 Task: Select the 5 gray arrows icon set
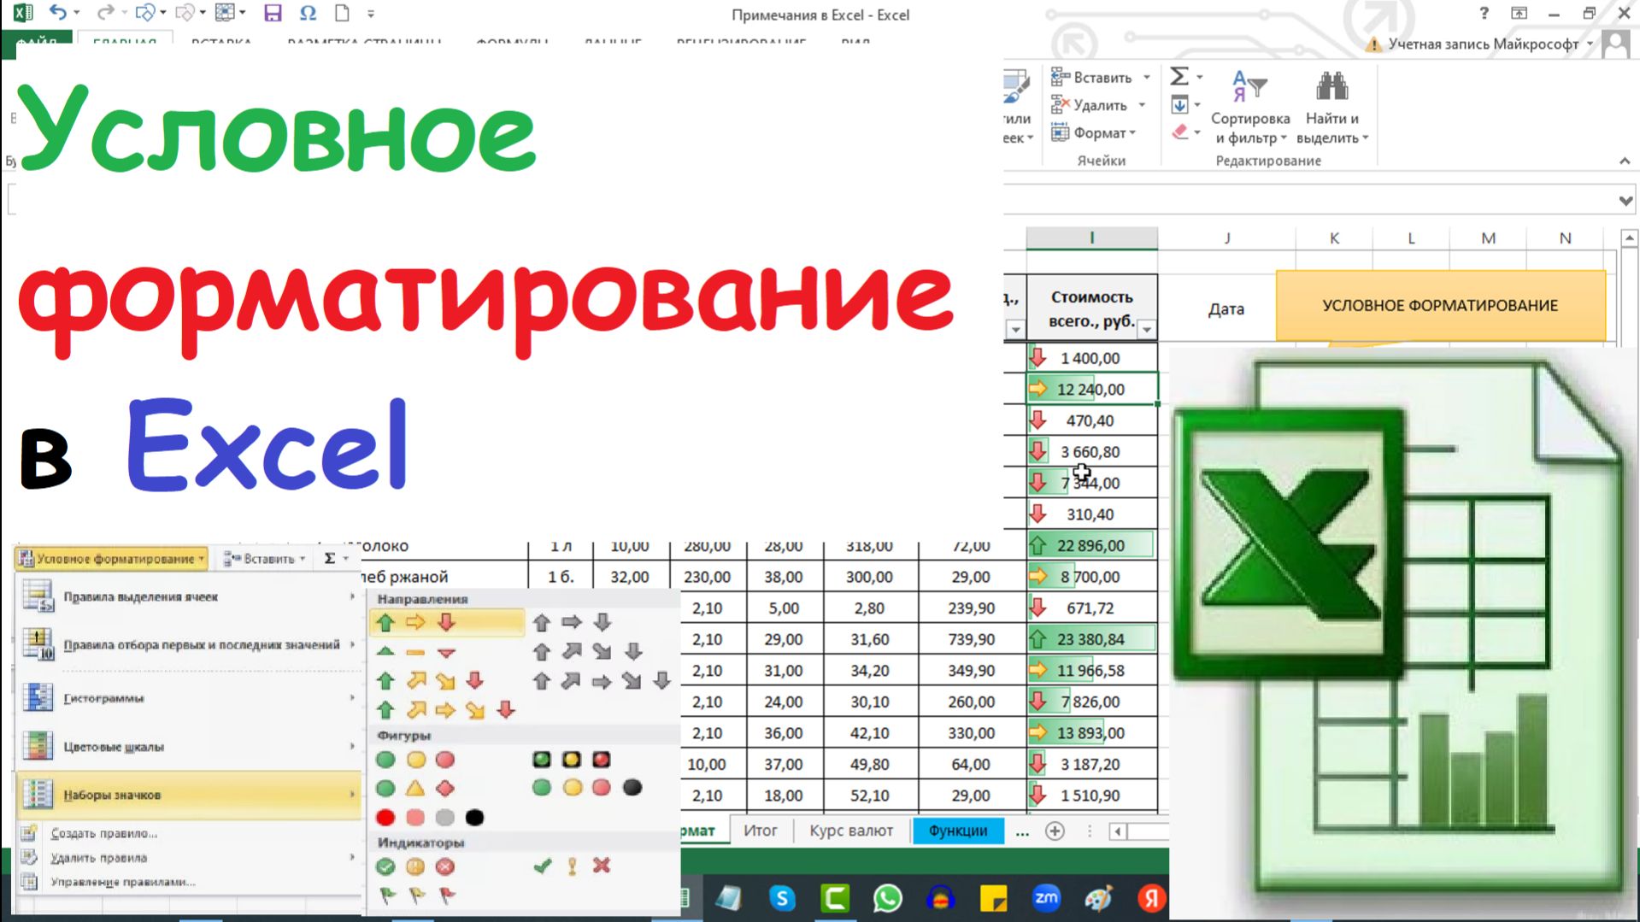602,681
